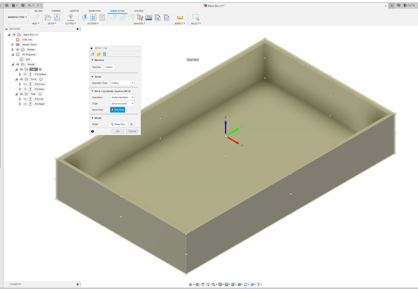The height and width of the screenshot is (289, 418).
Task: Open the File menu icon
Action: click(14, 6)
